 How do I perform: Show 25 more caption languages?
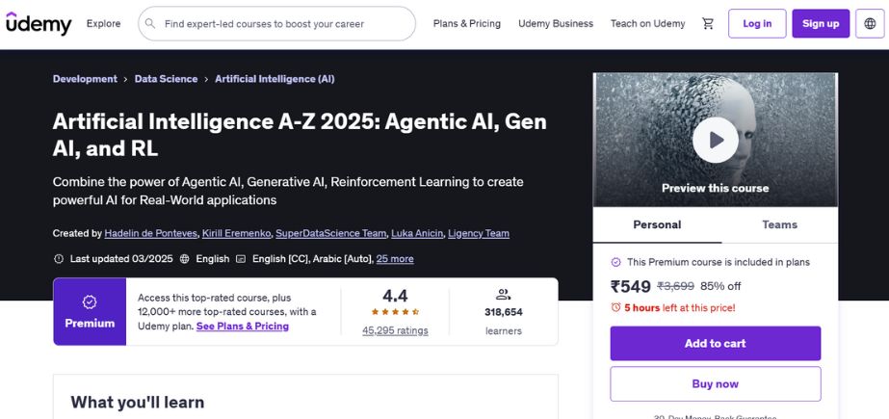[x=395, y=258]
